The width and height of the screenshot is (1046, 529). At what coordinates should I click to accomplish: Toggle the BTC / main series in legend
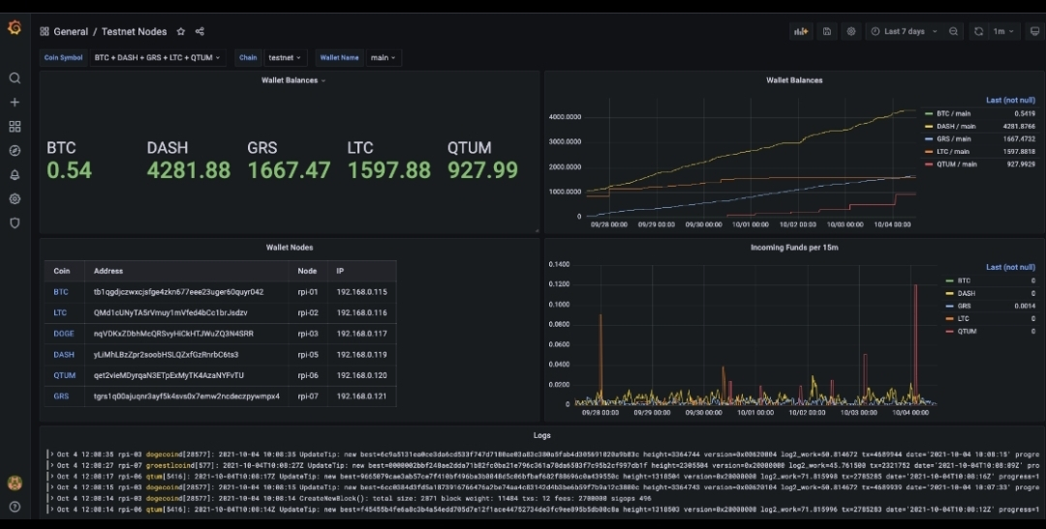tap(954, 114)
